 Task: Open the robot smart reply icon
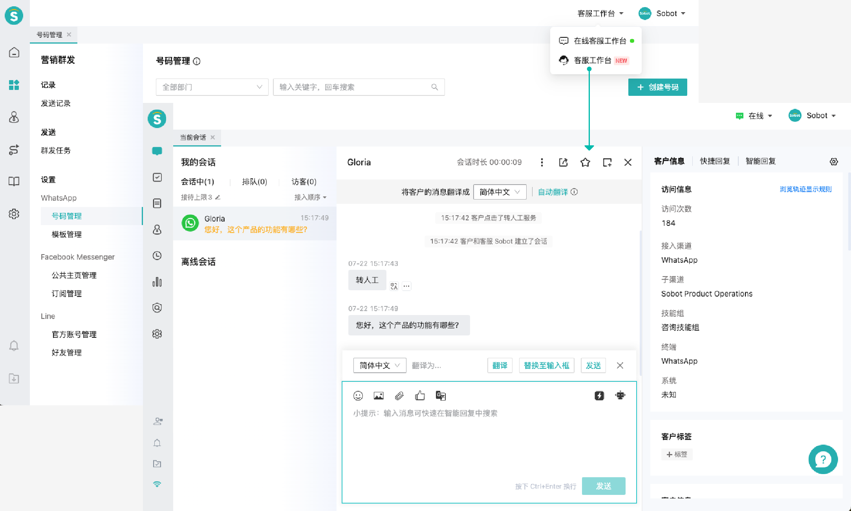click(620, 396)
